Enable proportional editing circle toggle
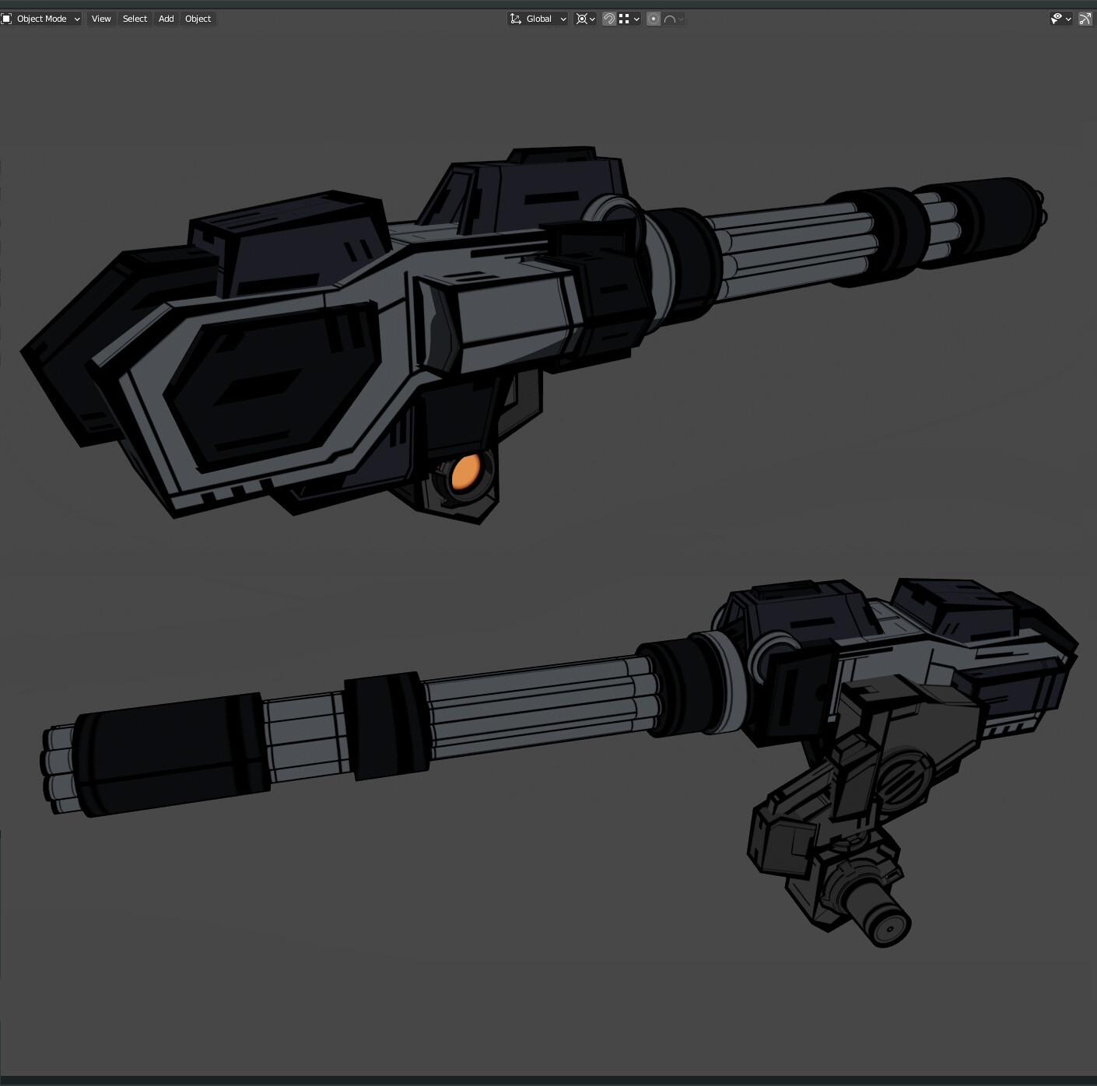 654,19
